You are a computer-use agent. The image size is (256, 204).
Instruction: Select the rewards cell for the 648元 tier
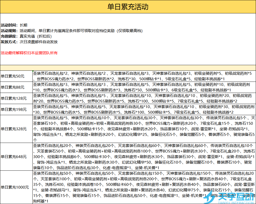[144, 157]
